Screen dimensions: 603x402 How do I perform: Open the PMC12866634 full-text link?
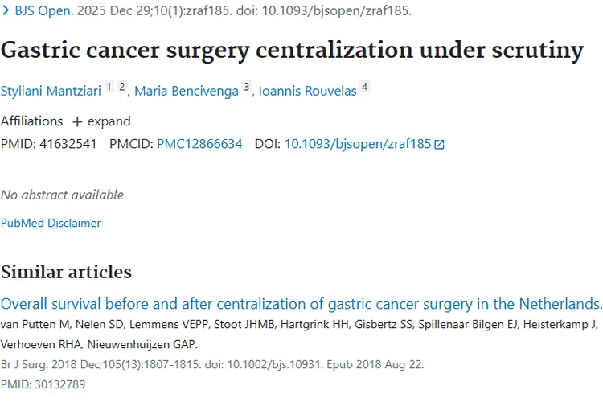(x=199, y=145)
